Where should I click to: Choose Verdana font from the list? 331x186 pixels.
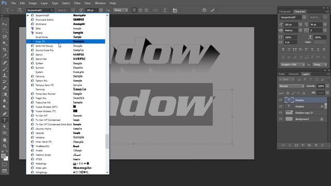click(66, 137)
